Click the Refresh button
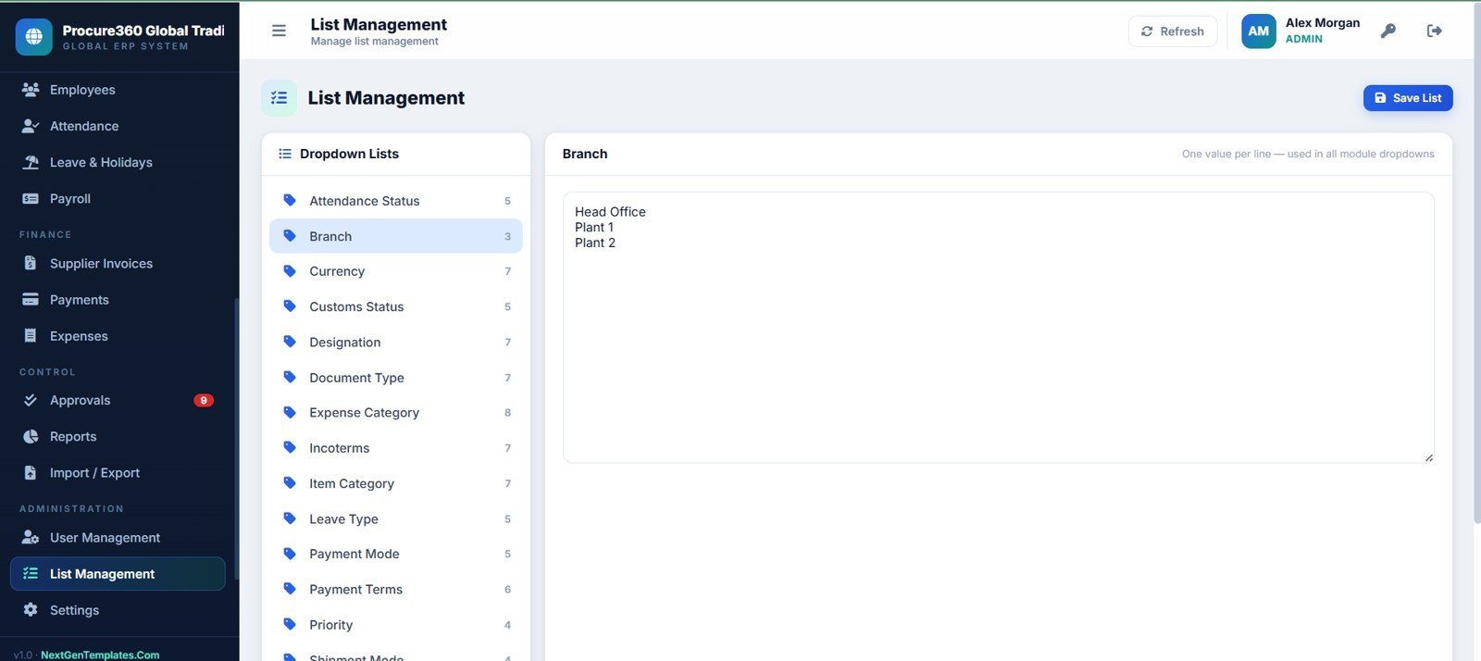Screen dimensions: 1481x661 click(x=1173, y=31)
